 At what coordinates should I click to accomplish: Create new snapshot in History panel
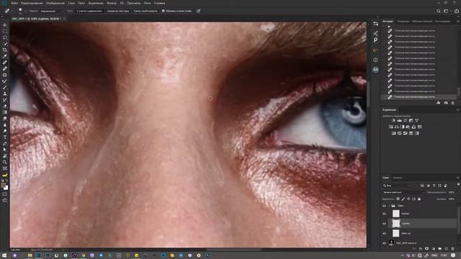point(446,103)
